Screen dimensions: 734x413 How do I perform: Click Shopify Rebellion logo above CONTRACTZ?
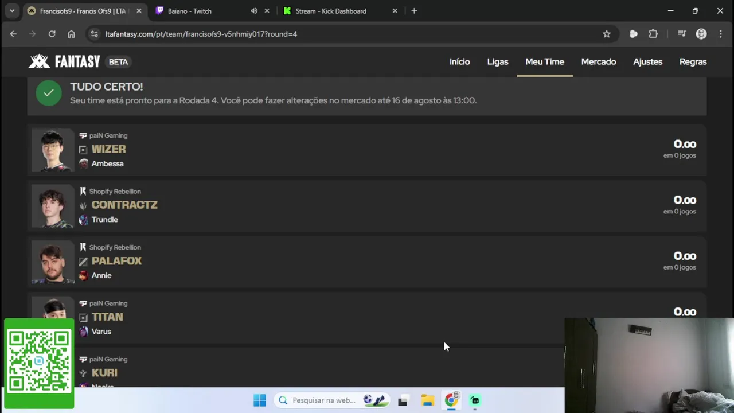pos(83,191)
